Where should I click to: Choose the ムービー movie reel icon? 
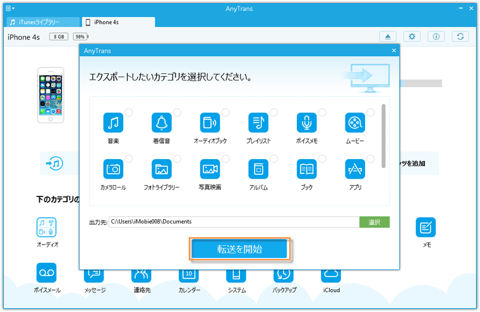355,123
